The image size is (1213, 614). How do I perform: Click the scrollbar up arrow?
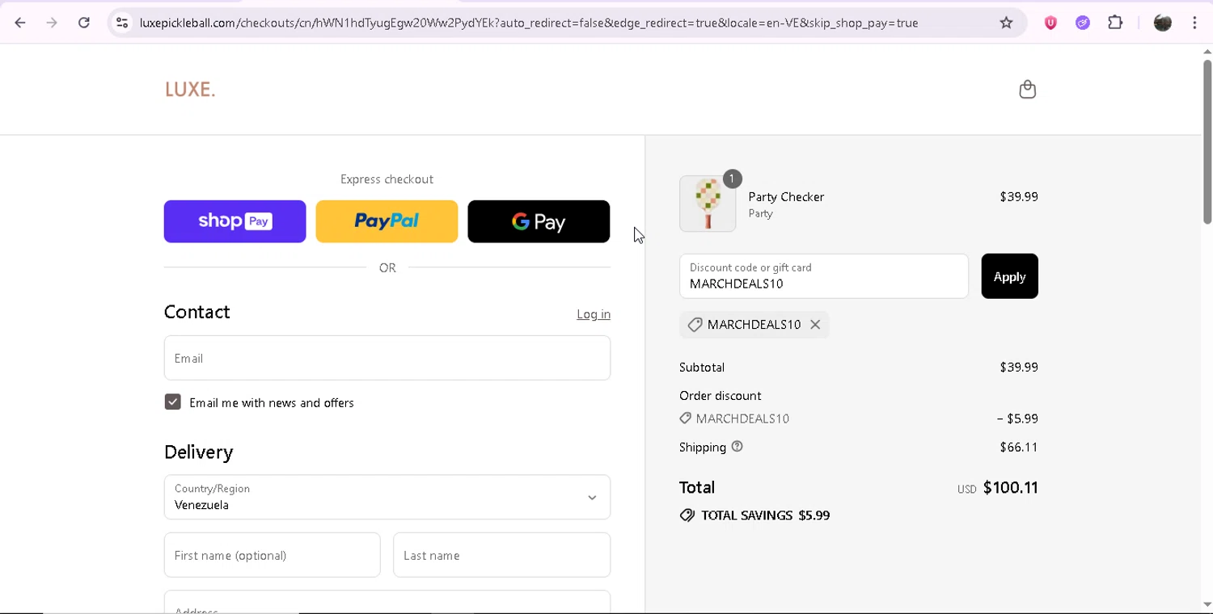click(x=1207, y=52)
